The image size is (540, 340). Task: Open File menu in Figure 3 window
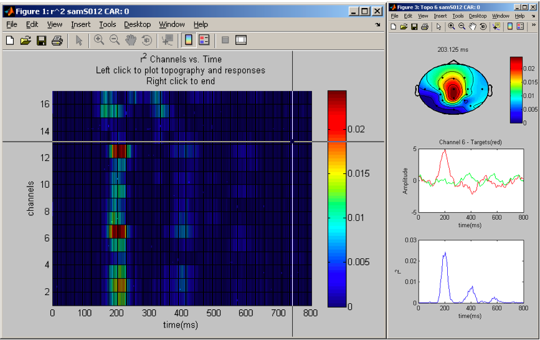tap(395, 16)
